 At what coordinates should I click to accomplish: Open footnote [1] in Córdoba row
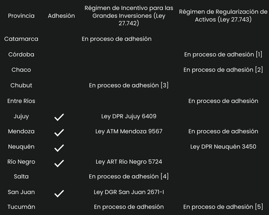[x=259, y=54]
